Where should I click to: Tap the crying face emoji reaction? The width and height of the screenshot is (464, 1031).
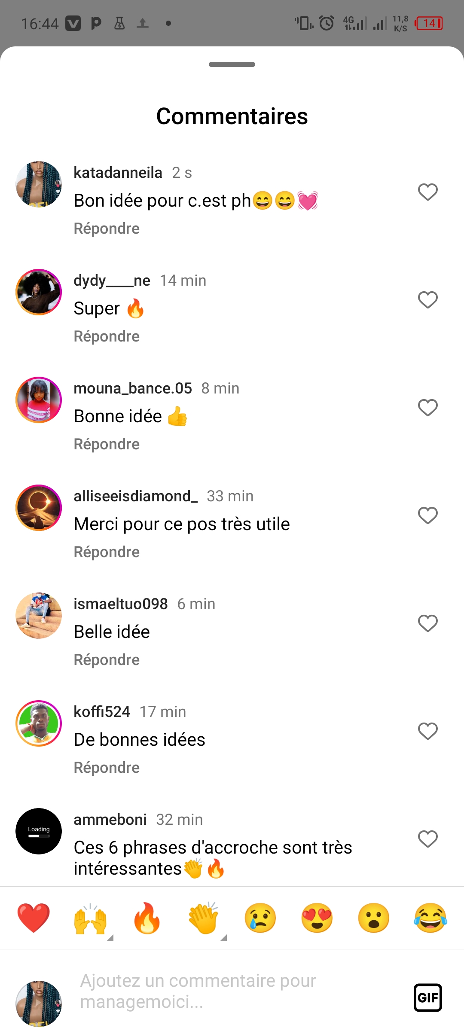point(260,918)
